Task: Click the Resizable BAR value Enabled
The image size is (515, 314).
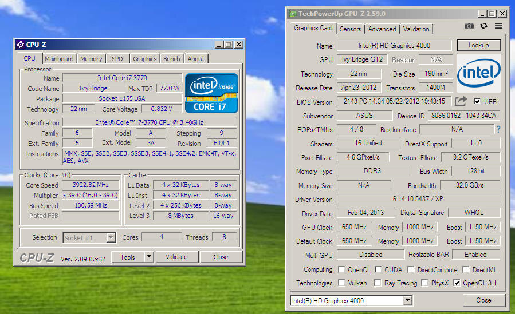Action: click(475, 255)
